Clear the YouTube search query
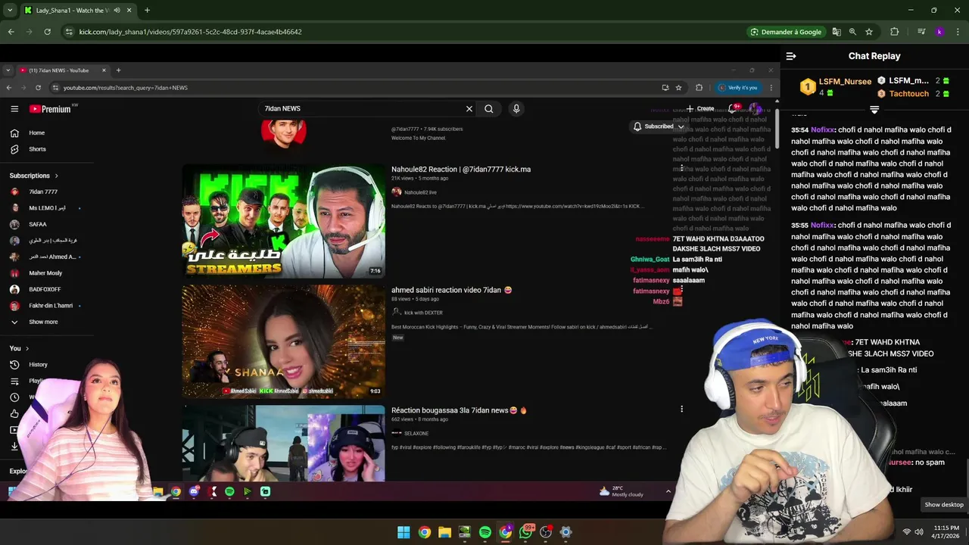 pos(469,109)
